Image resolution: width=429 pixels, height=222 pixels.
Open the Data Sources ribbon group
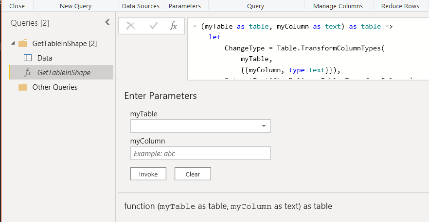(141, 6)
